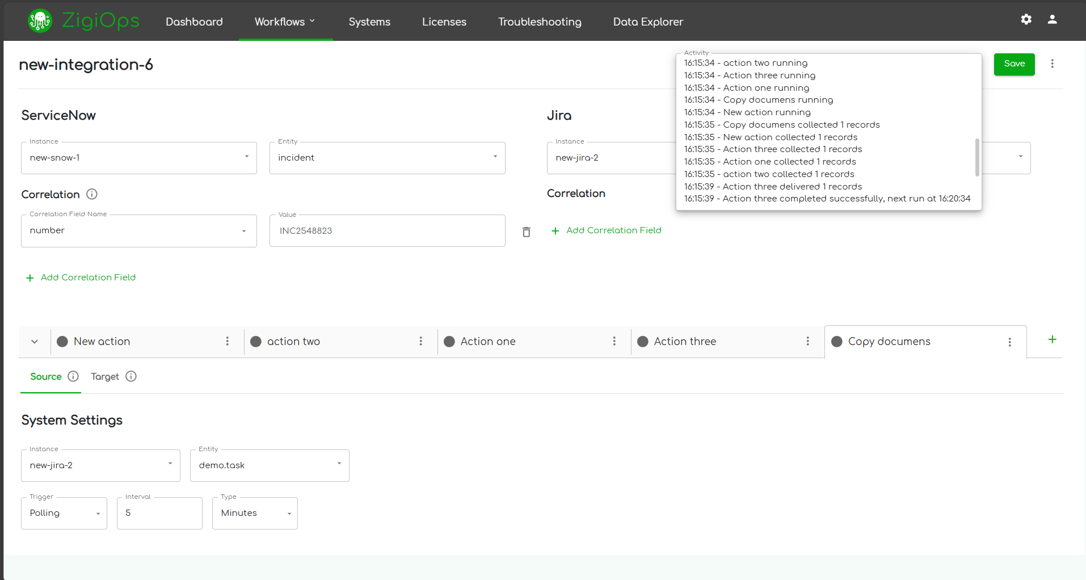Viewport: 1086px width, 580px height.
Task: Open the settings gear icon
Action: tap(1026, 19)
